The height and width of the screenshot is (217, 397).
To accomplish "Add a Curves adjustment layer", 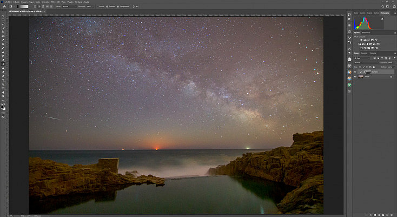I will 369,40.
